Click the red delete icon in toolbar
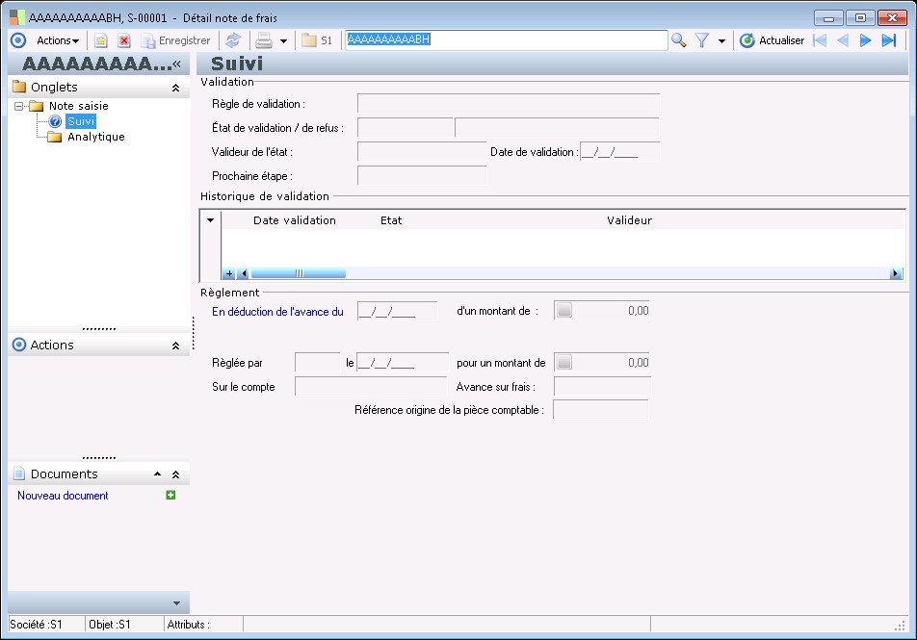 (123, 40)
